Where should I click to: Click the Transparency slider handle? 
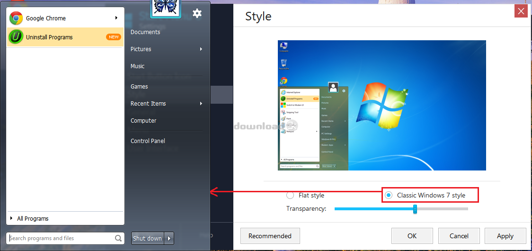tap(415, 209)
